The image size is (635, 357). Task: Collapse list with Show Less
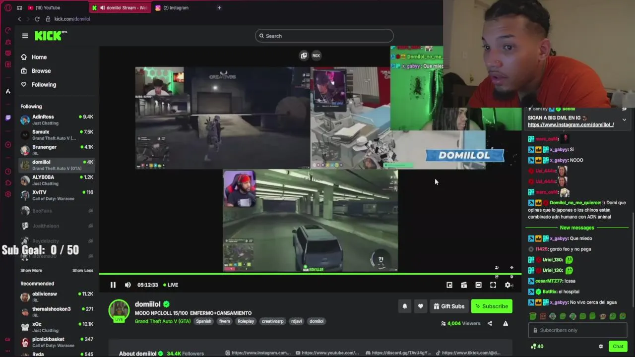coord(83,271)
